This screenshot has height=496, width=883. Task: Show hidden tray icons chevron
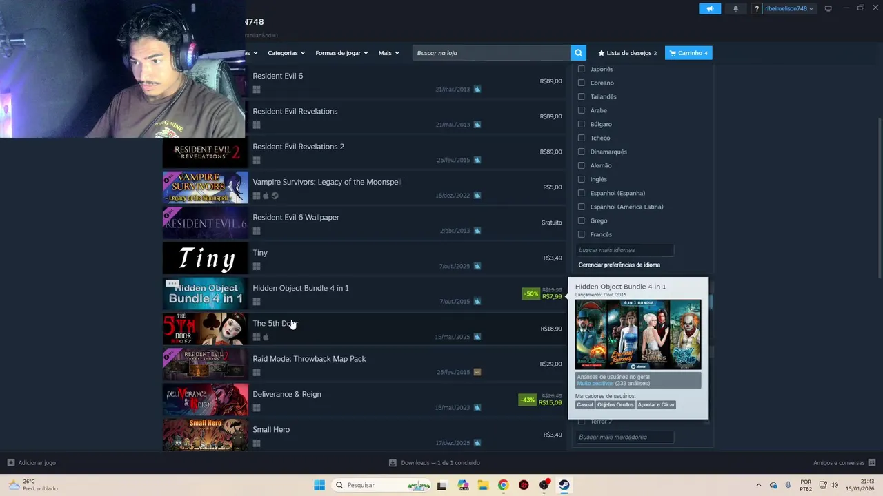pyautogui.click(x=758, y=485)
